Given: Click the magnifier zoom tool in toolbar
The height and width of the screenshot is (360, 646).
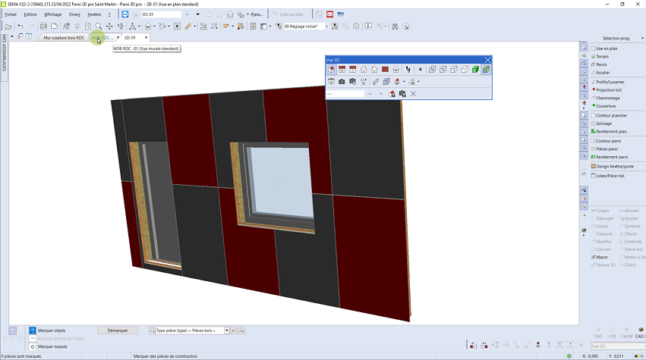Looking at the screenshot, I should 98,26.
